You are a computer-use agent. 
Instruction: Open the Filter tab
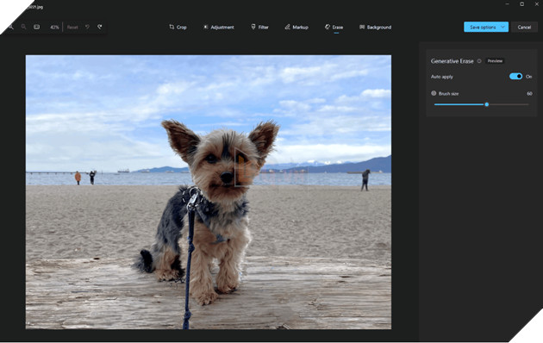259,27
